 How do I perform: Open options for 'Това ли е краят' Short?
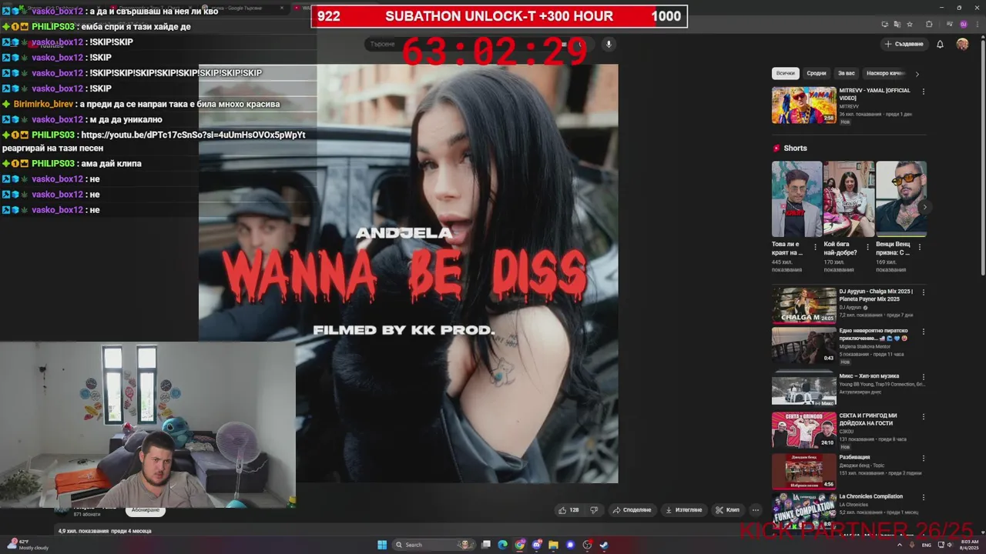(815, 247)
